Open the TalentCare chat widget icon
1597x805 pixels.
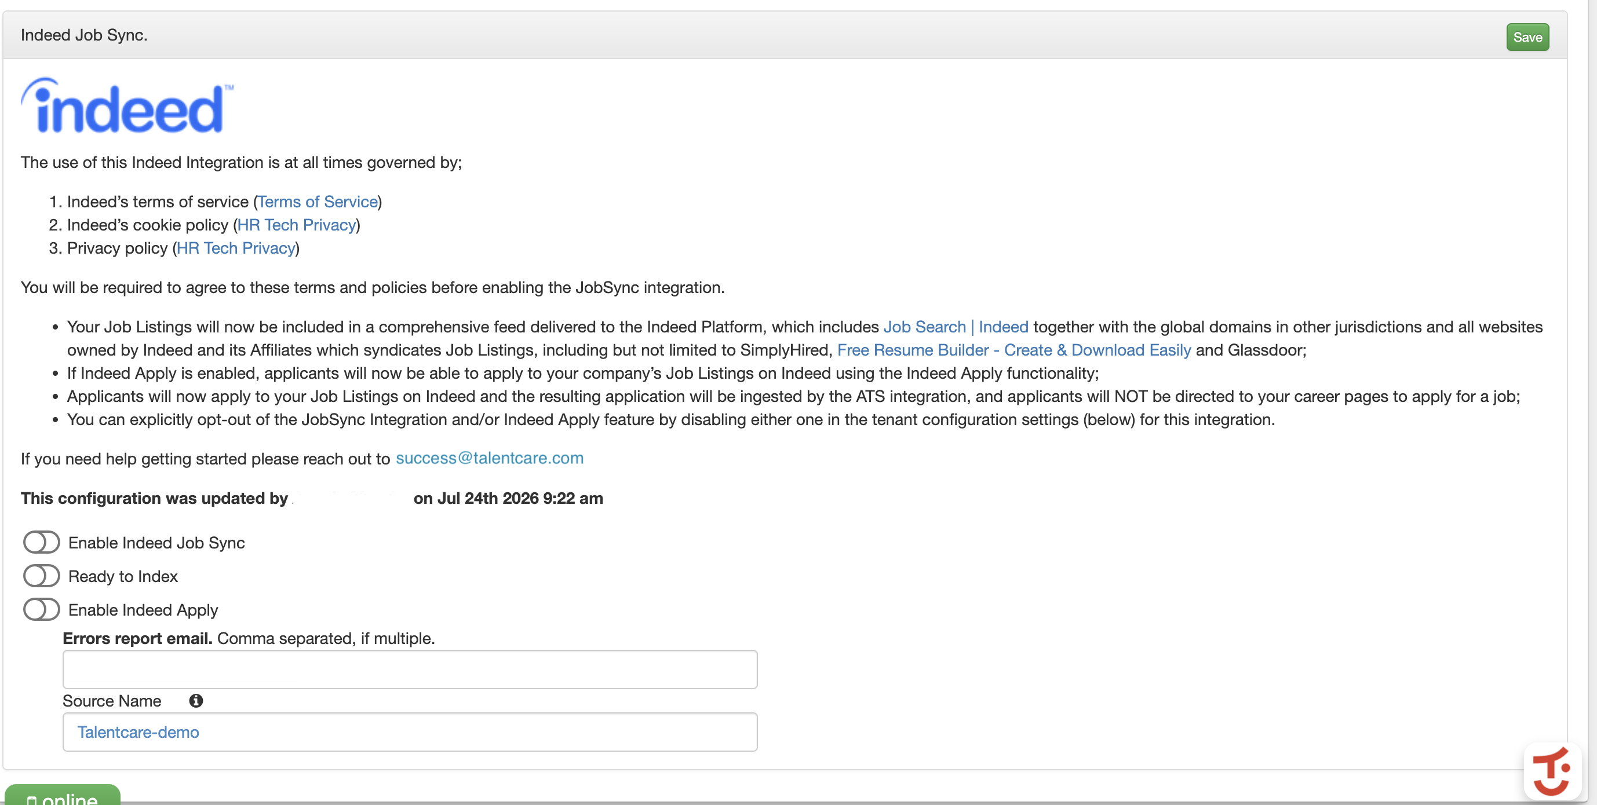tap(1552, 771)
